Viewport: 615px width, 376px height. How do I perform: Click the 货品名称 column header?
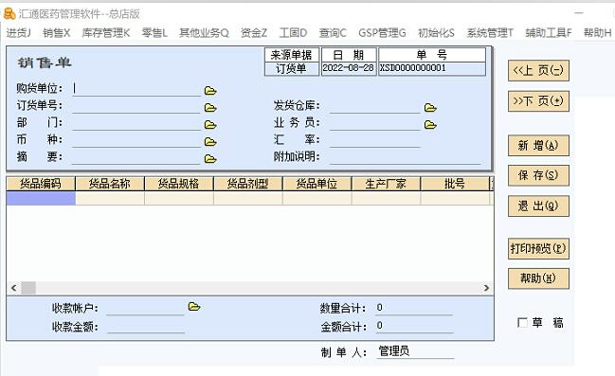point(109,184)
